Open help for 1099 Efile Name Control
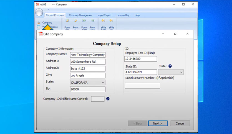The width and height of the screenshot is (232, 134). [x=108, y=99]
